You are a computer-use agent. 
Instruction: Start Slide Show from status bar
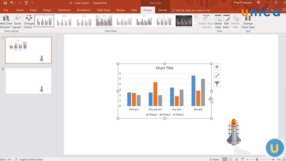coord(242,159)
